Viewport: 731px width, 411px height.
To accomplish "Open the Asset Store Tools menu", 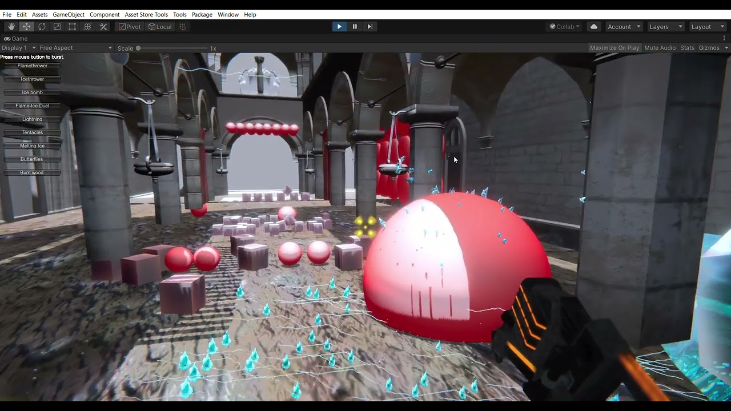I will [x=146, y=14].
